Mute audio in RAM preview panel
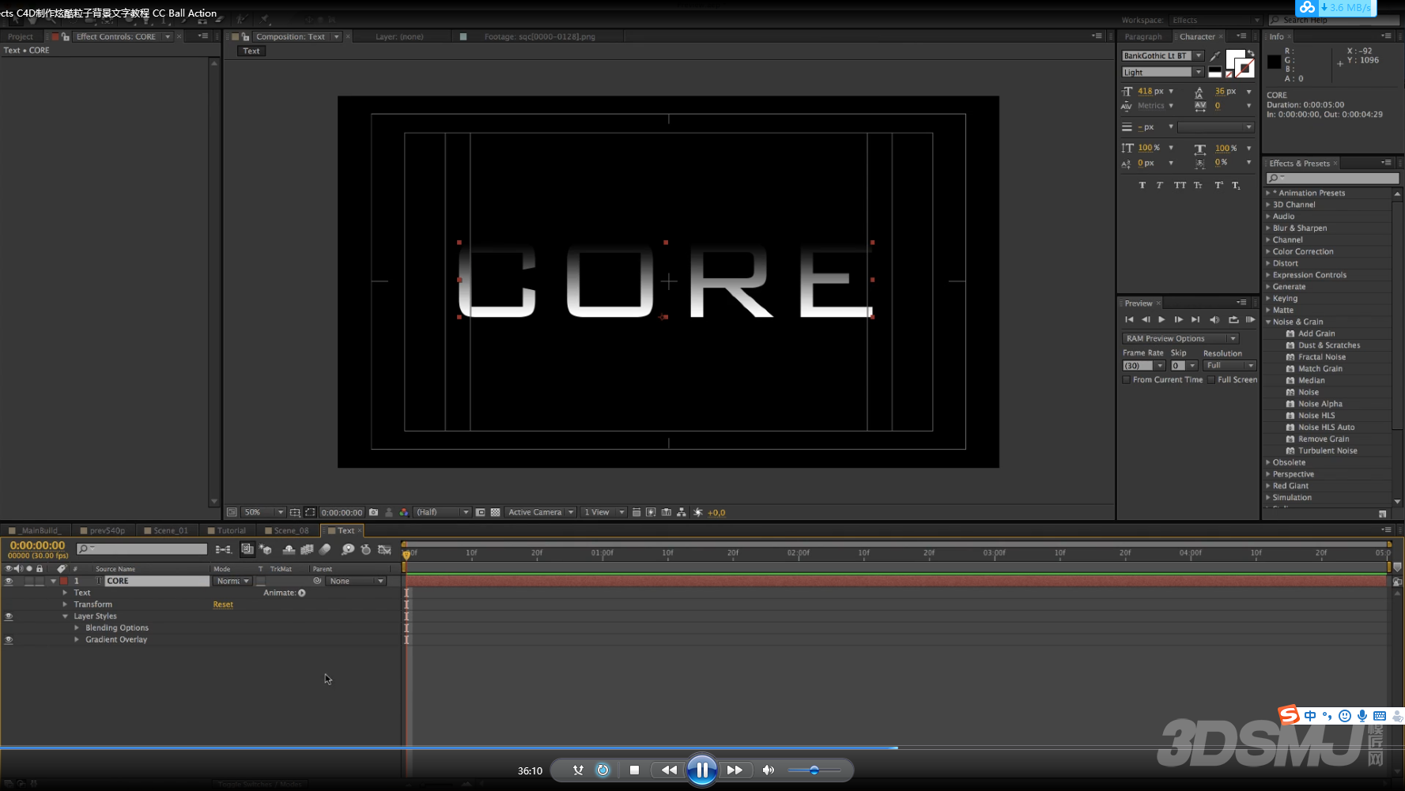The image size is (1405, 791). pos(1214,320)
